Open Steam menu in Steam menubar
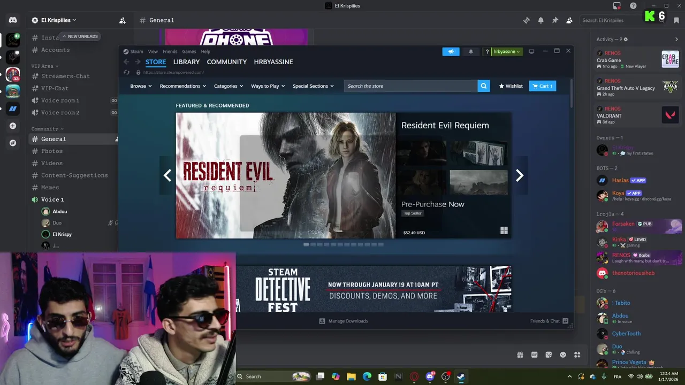685x385 pixels. (x=137, y=51)
